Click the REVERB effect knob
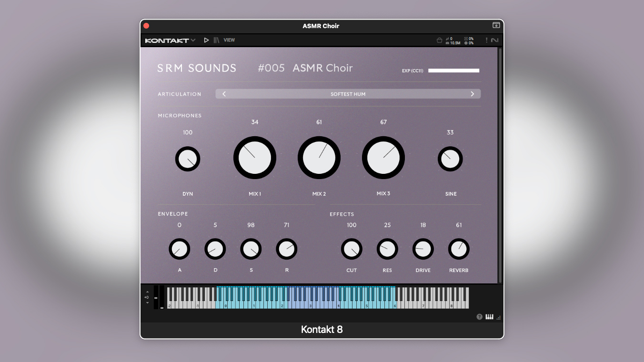The height and width of the screenshot is (362, 644). 458,249
